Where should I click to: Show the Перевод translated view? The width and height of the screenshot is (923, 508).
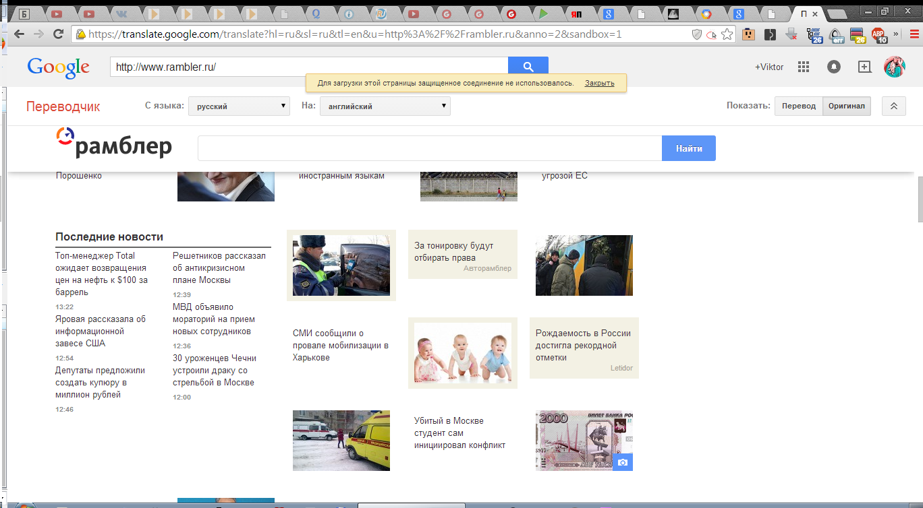[x=799, y=106]
